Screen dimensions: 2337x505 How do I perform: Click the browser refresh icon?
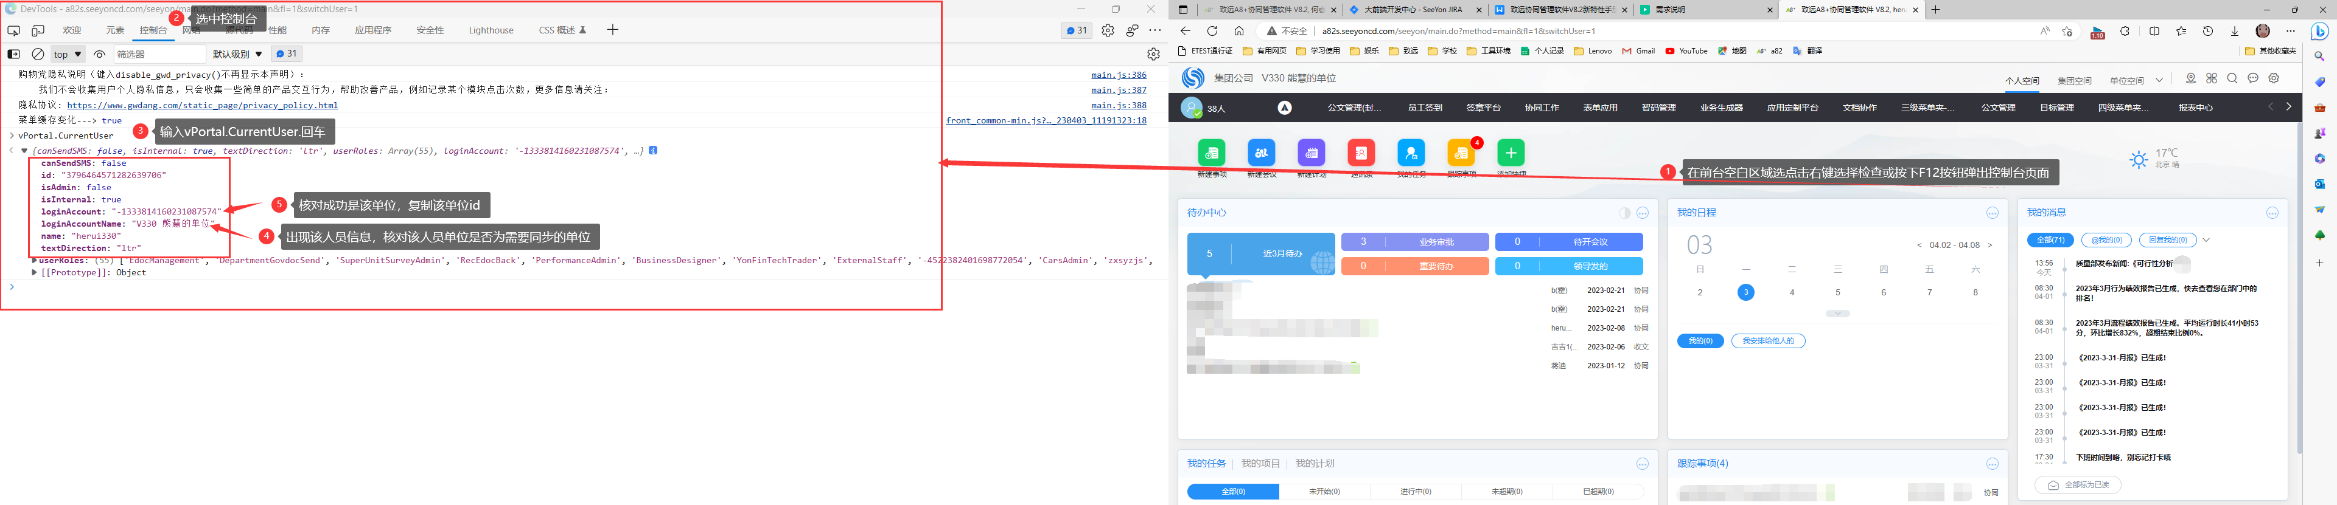pos(1211,31)
